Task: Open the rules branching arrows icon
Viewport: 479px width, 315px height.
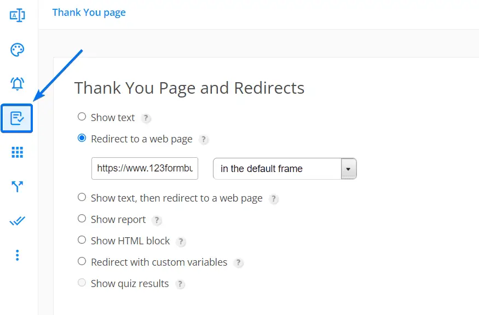Action: (x=17, y=186)
